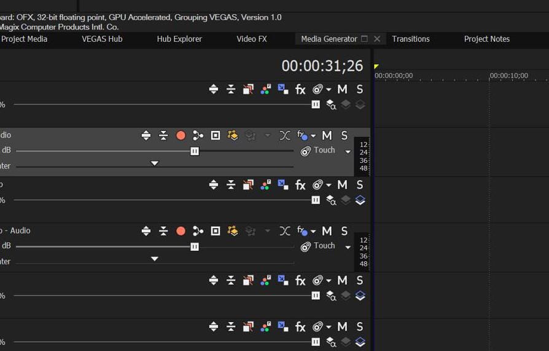Open compositing mode on video track below '- Audio'

(331, 296)
